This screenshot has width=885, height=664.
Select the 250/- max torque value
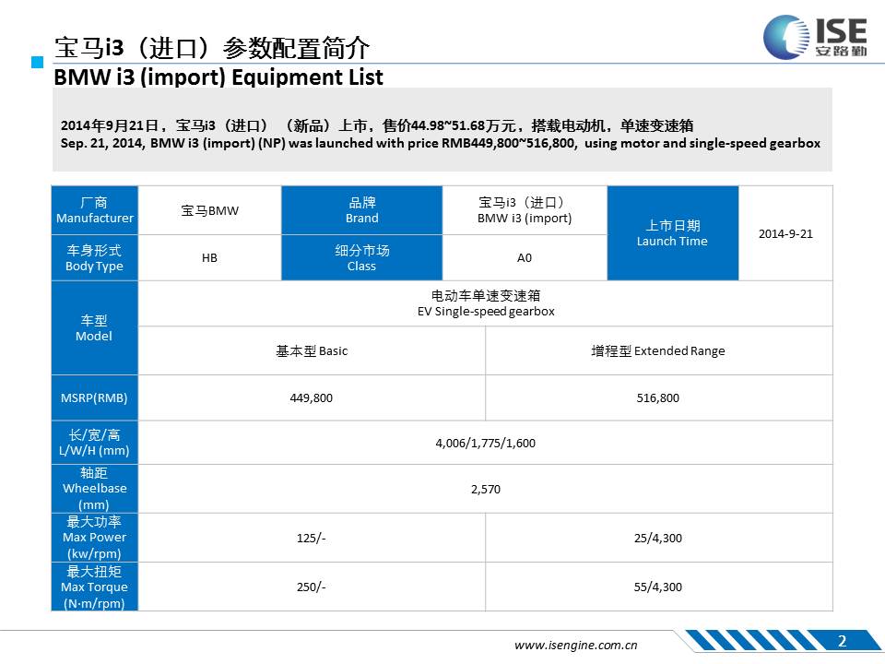pyautogui.click(x=311, y=587)
